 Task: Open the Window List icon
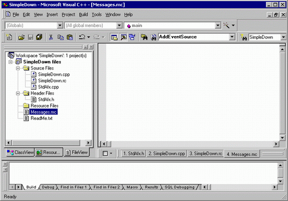tap(132, 37)
